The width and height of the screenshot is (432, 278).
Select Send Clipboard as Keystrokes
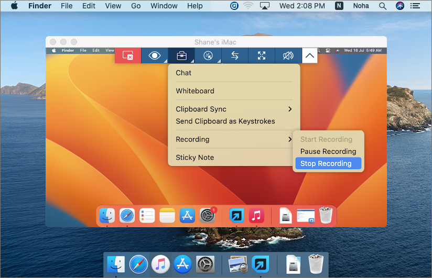pos(225,121)
